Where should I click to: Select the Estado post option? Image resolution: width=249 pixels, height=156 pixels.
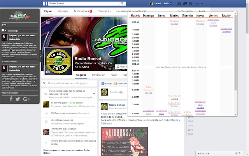pyautogui.click(x=107, y=83)
